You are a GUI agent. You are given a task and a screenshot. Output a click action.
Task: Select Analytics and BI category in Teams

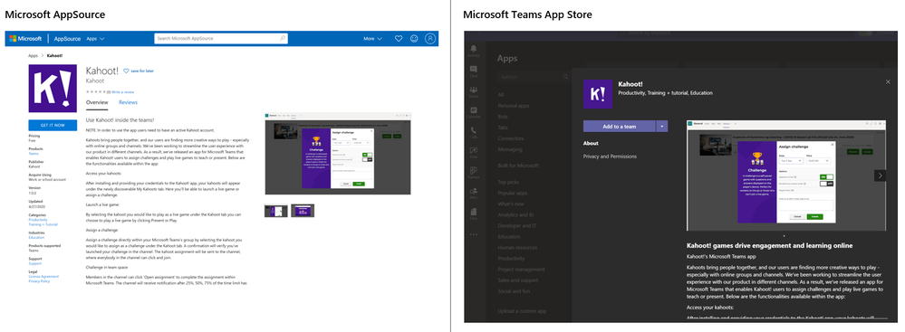click(515, 215)
